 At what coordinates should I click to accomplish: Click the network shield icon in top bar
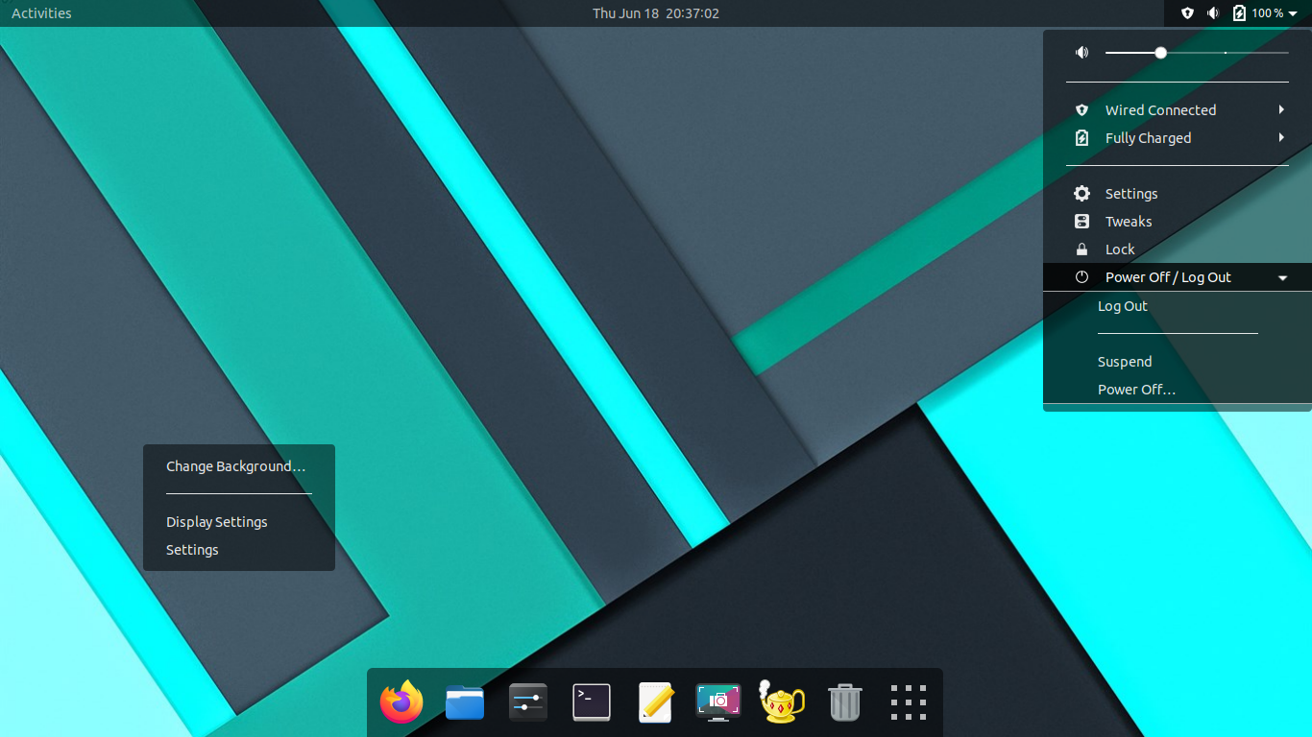1187,13
